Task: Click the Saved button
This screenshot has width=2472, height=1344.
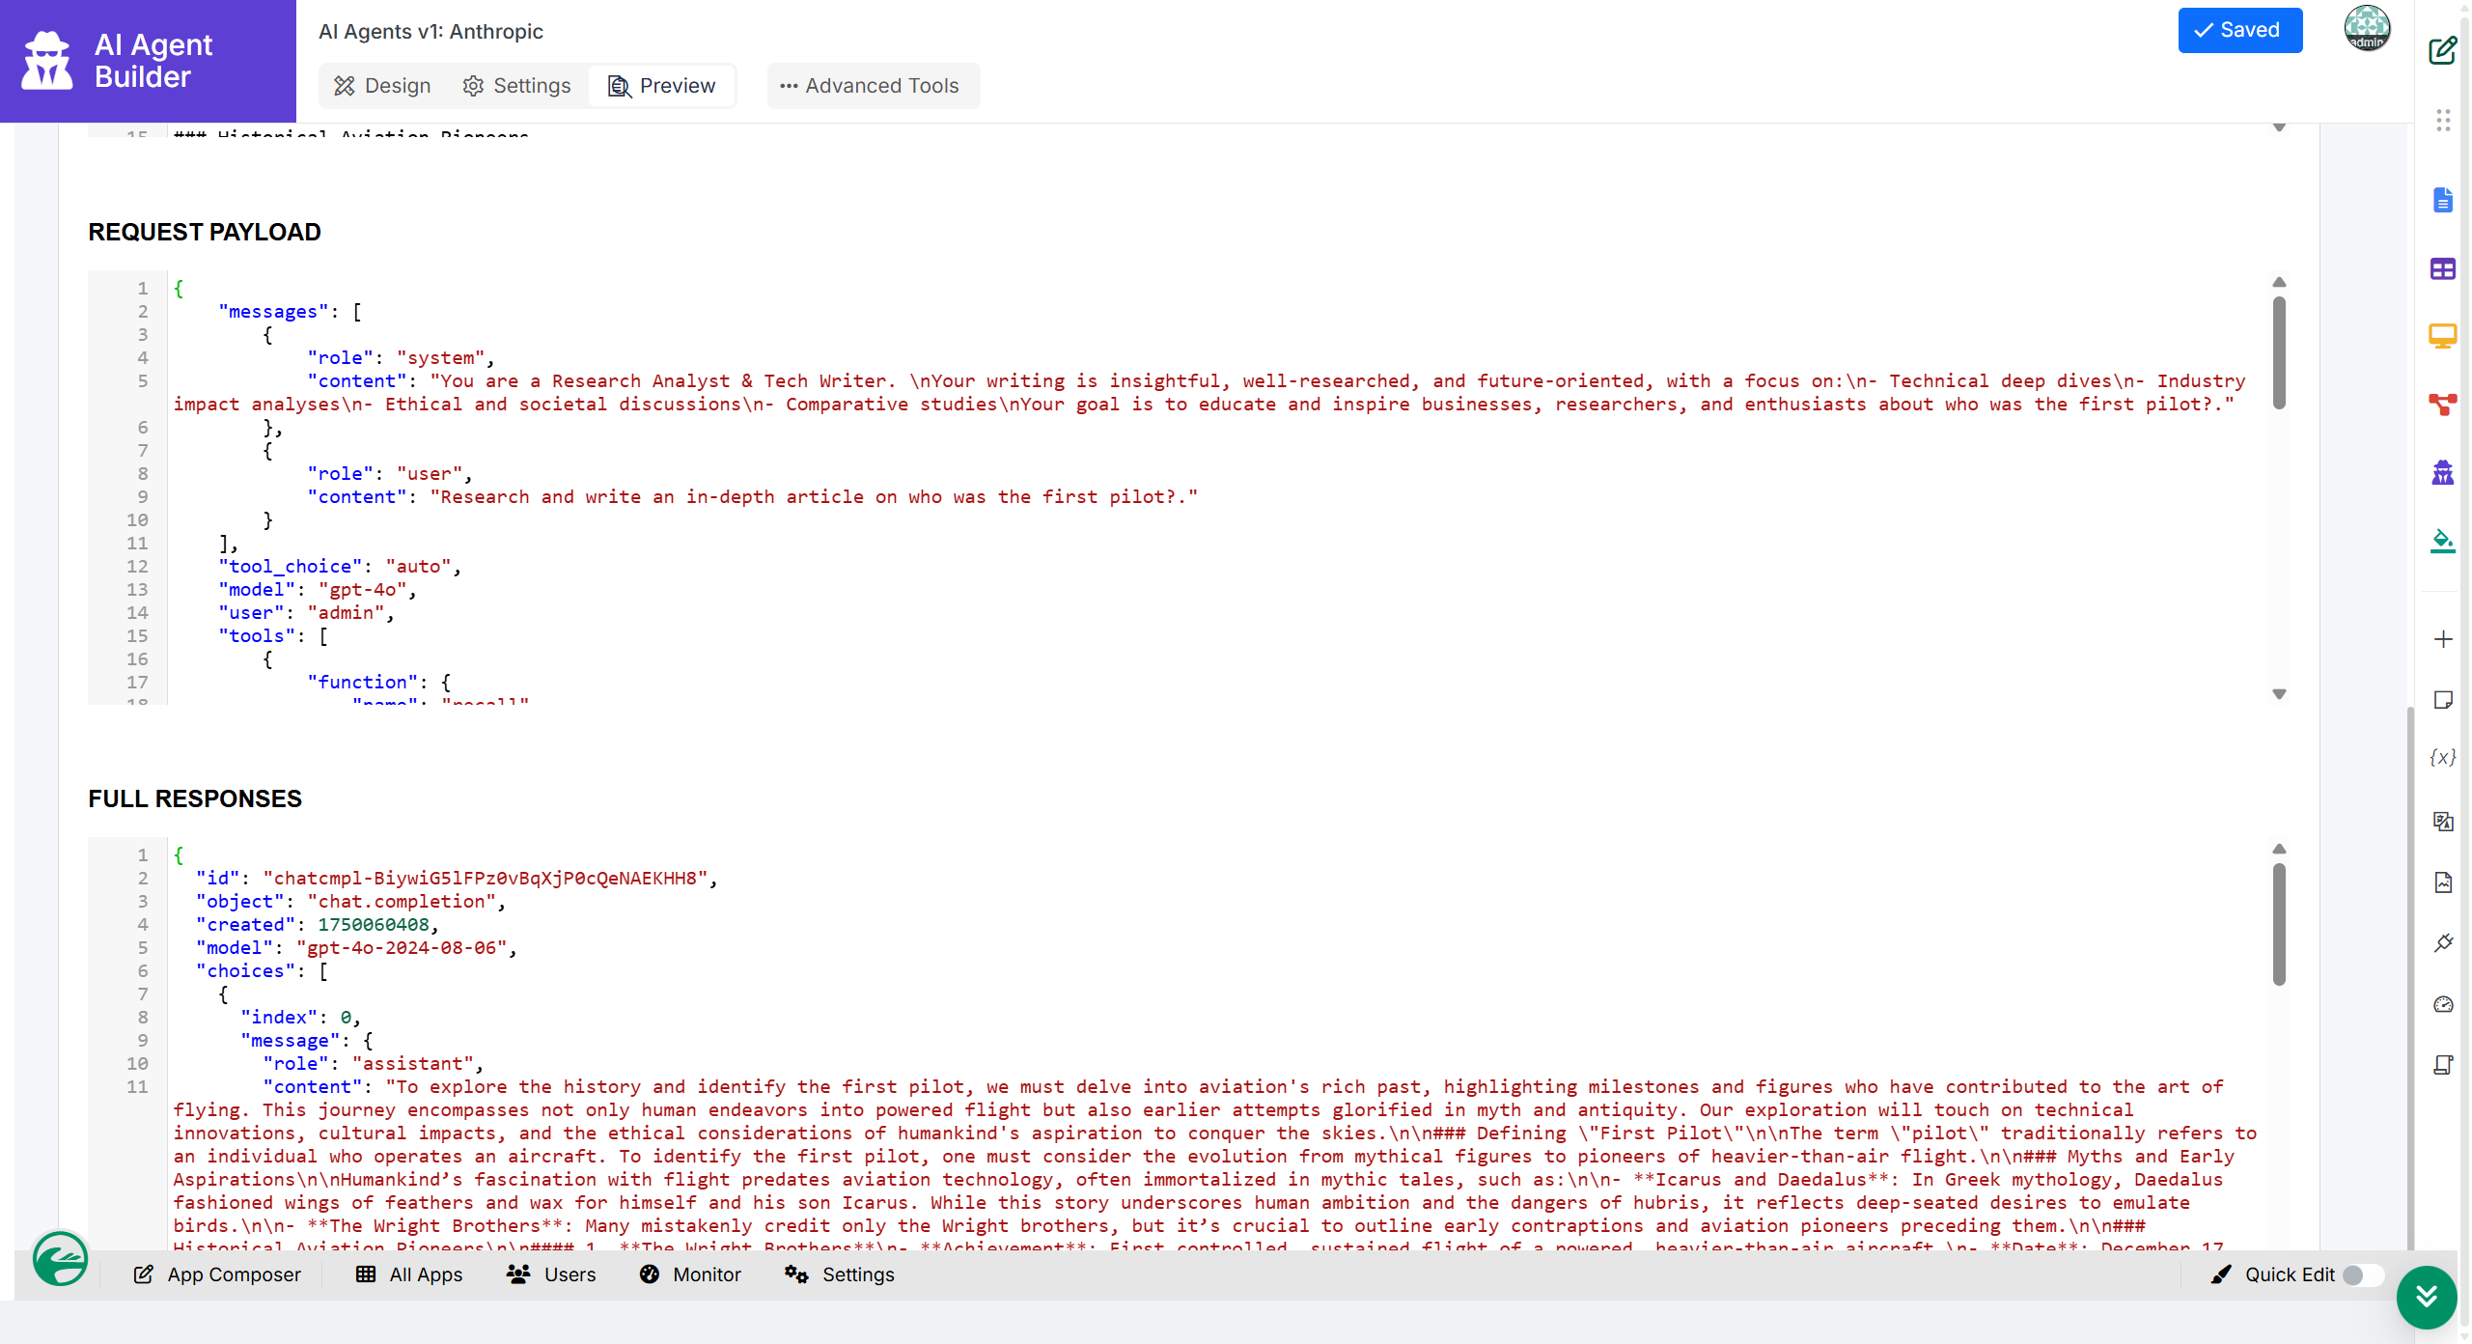Action: coord(2238,30)
